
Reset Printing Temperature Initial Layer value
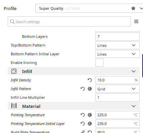(83, 124)
